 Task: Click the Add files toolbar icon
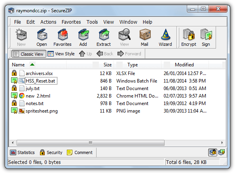[83, 35]
